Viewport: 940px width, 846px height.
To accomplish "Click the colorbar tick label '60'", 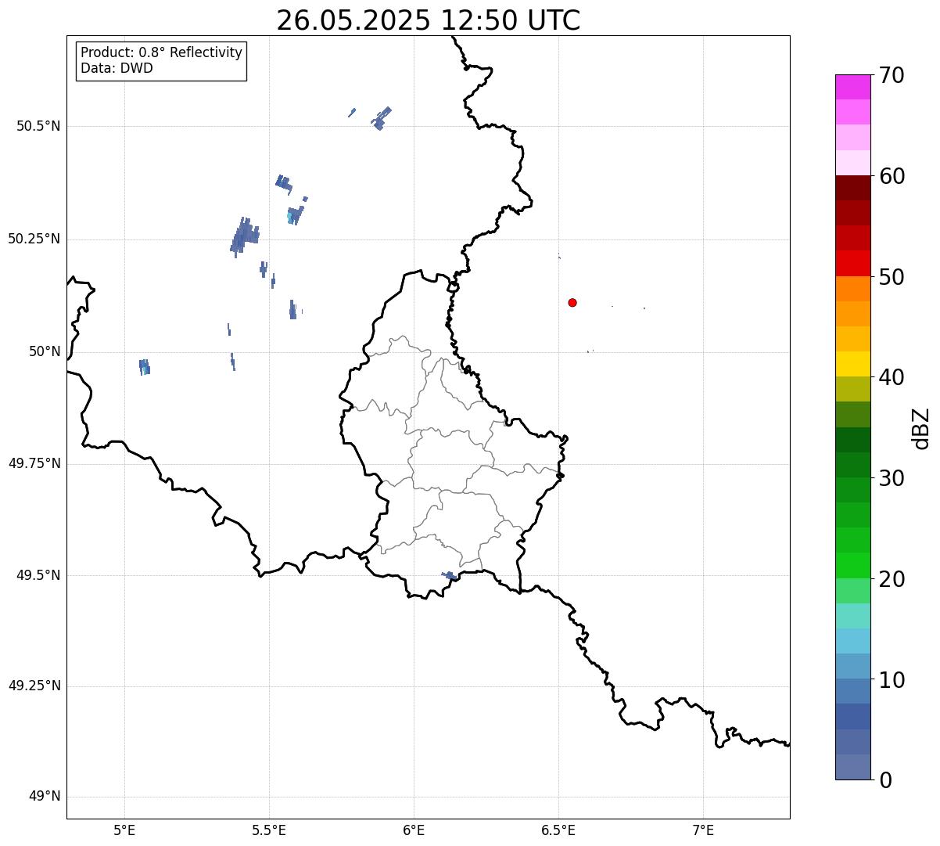I will (x=892, y=176).
